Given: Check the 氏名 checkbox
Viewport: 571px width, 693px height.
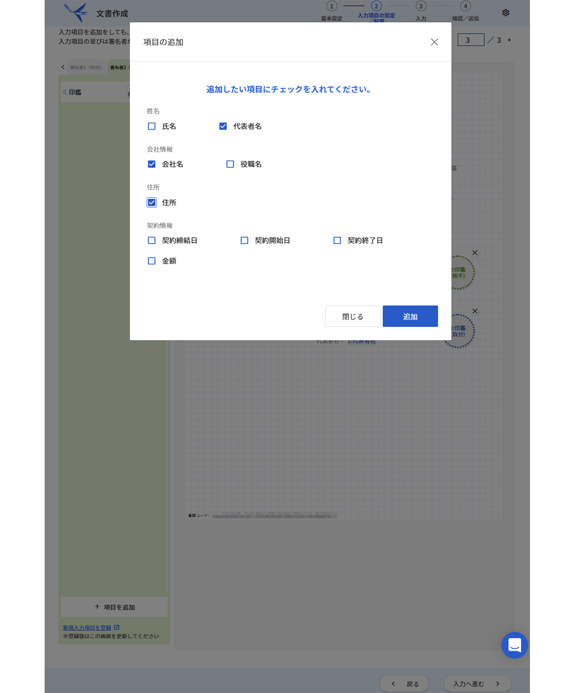Looking at the screenshot, I should click(152, 126).
